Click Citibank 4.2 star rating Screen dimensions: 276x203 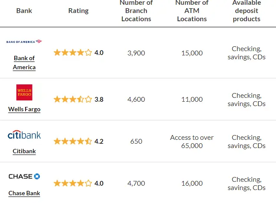tap(78, 141)
